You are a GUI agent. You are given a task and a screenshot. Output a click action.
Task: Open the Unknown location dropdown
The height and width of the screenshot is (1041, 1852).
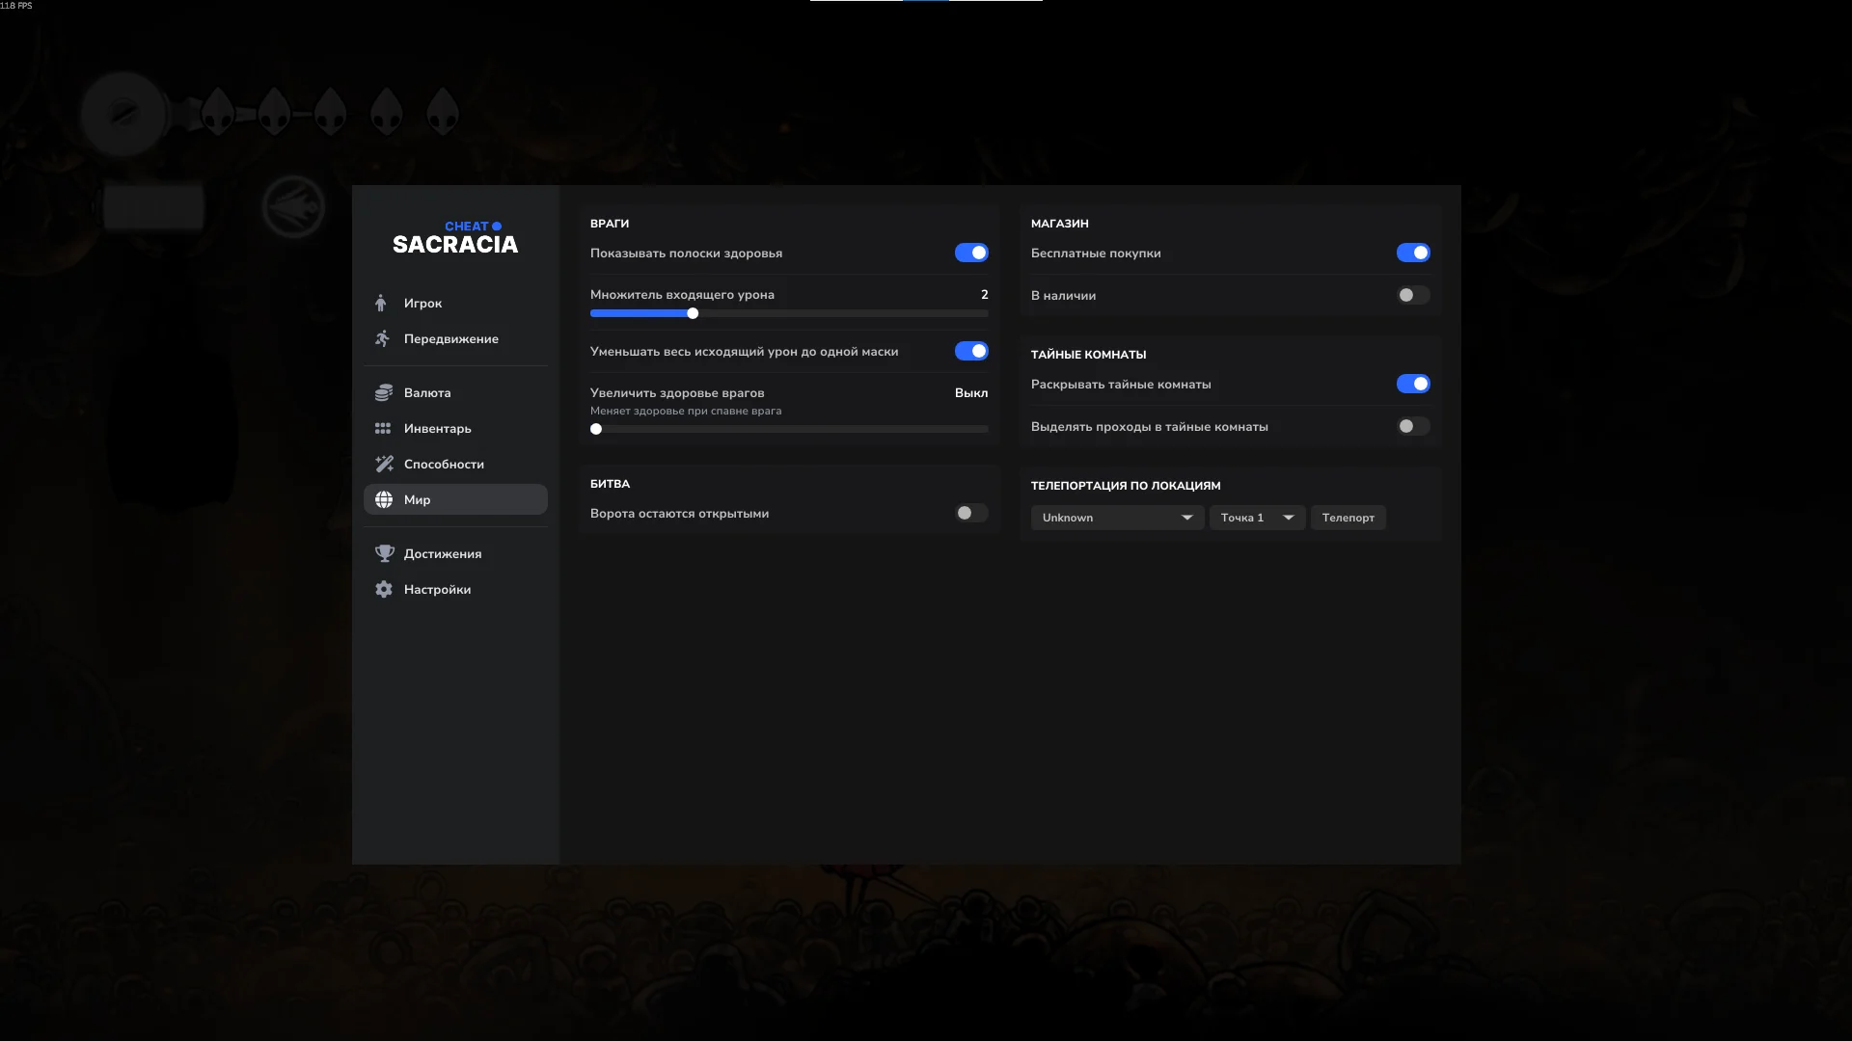click(1117, 518)
